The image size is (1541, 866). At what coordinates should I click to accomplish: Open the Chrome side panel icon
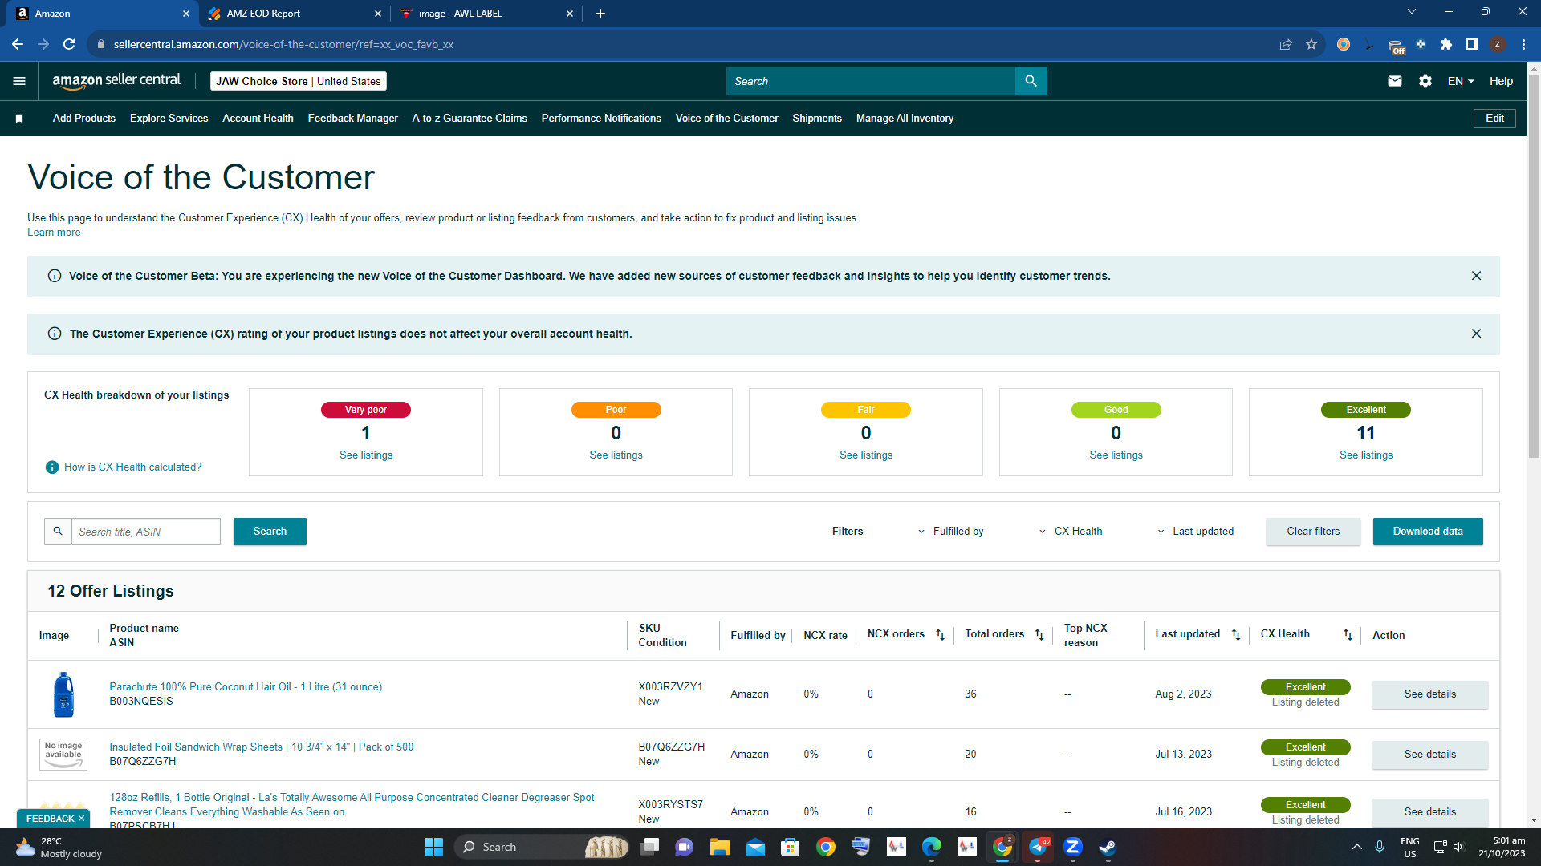point(1472,44)
